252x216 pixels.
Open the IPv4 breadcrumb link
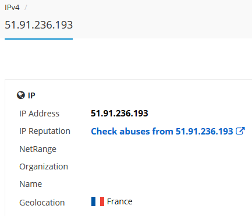click(x=12, y=8)
